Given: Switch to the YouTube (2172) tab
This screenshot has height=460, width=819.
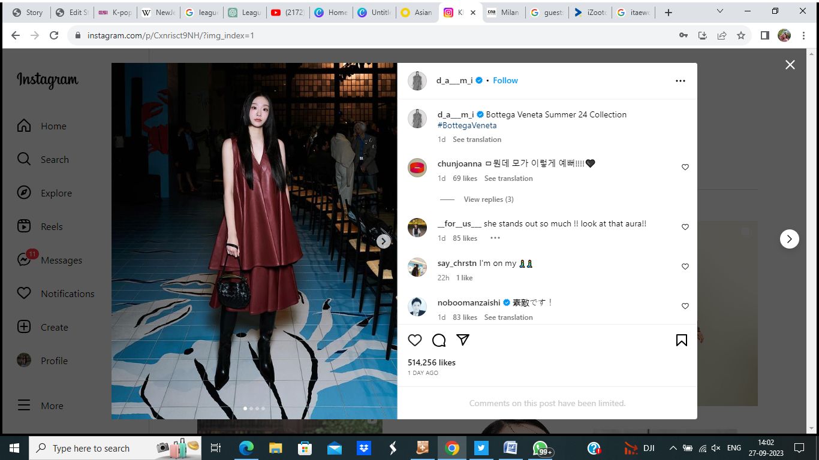Looking at the screenshot, I should tap(288, 12).
